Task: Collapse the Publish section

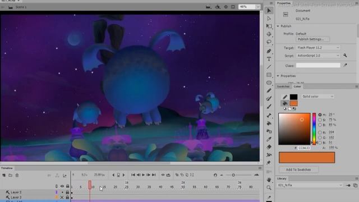Action: click(x=278, y=26)
